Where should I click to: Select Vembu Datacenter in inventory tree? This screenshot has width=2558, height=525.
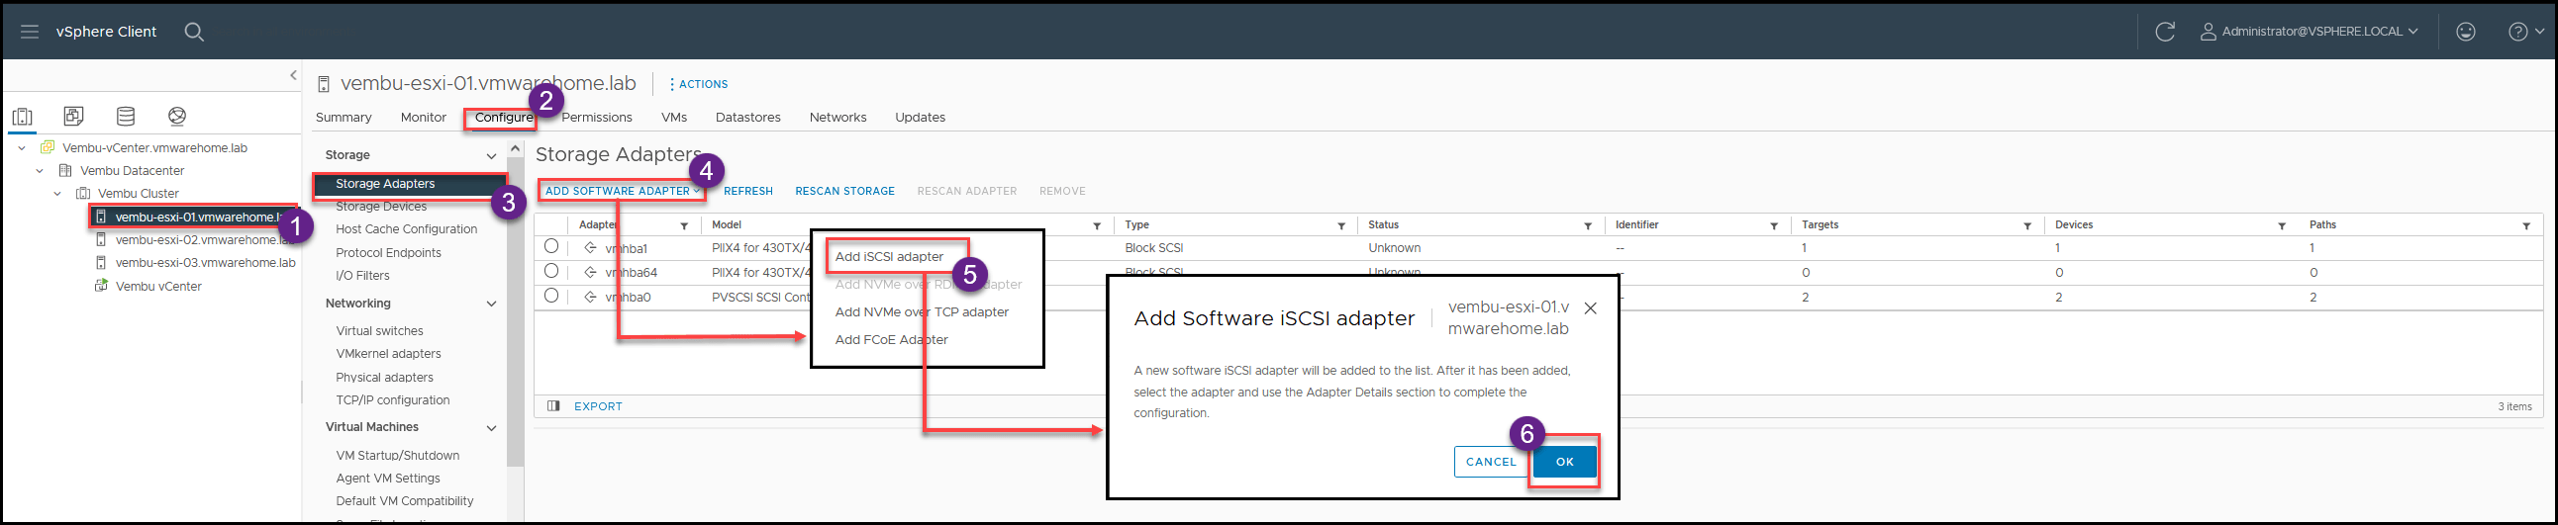coord(132,171)
